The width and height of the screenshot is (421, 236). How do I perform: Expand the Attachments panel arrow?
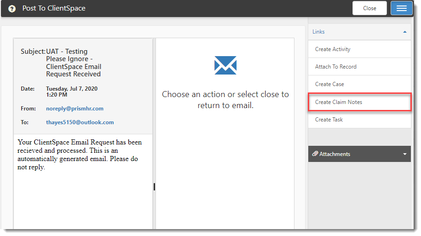(404, 154)
